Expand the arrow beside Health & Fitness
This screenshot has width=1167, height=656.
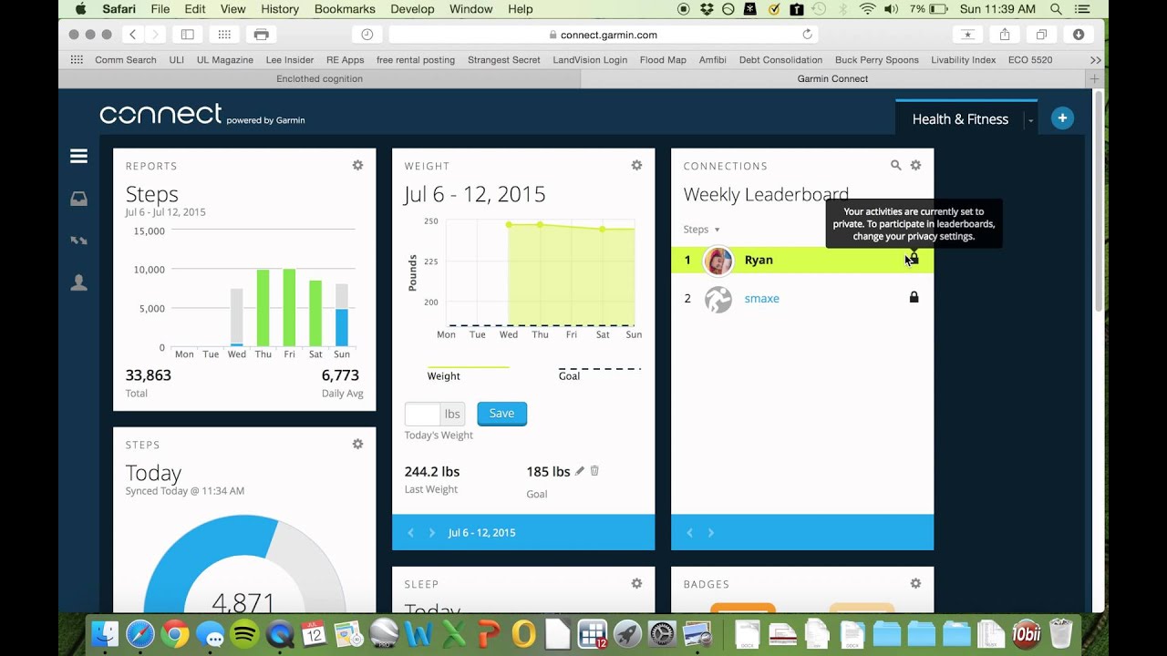coord(1030,119)
